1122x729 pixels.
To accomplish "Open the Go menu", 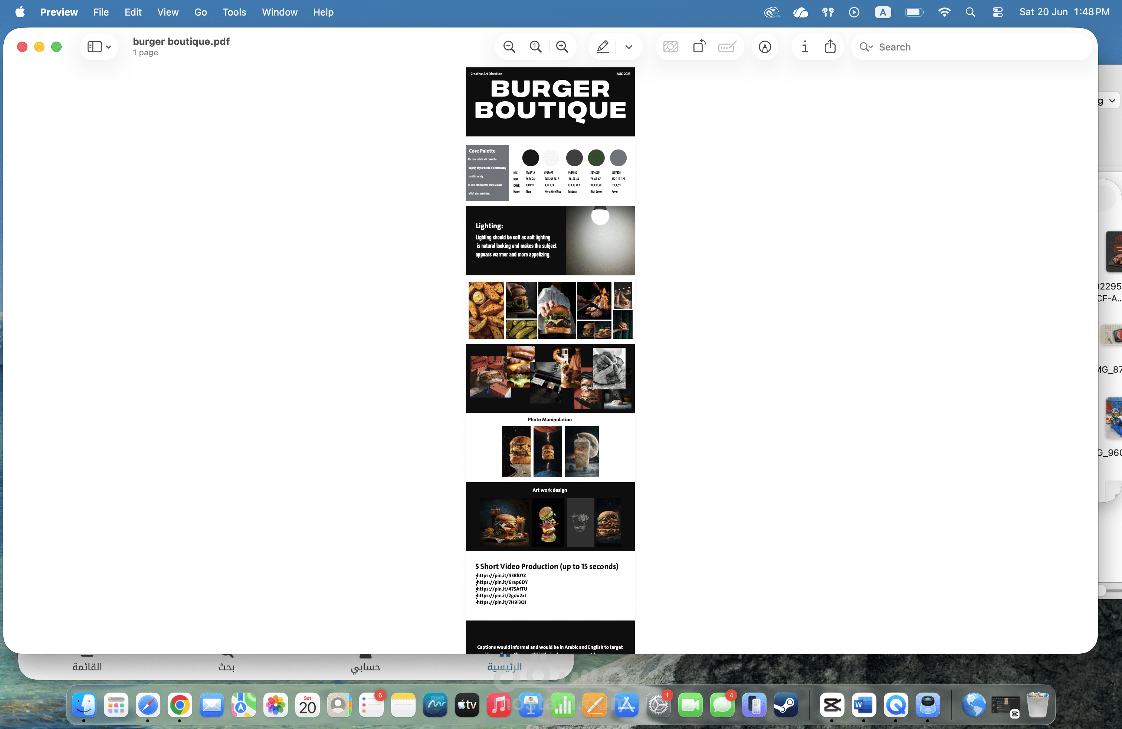I will tap(200, 12).
